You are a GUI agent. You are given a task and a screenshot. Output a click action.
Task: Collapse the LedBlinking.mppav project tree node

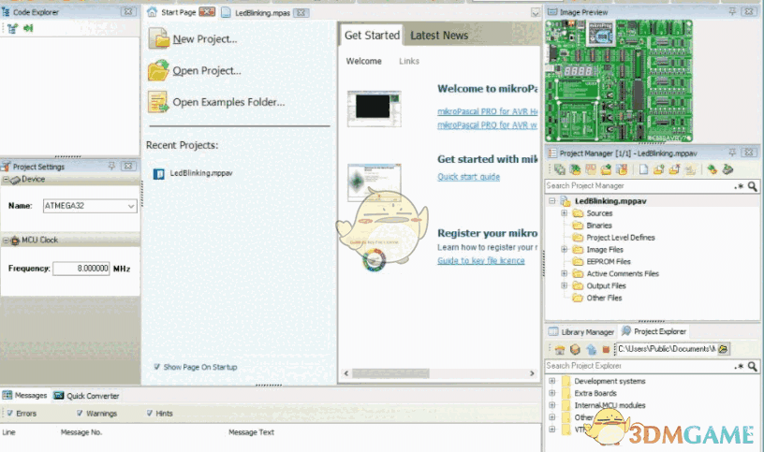point(552,200)
